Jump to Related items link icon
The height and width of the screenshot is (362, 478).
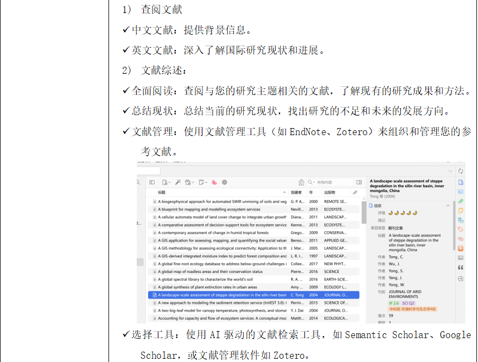click(x=461, y=239)
